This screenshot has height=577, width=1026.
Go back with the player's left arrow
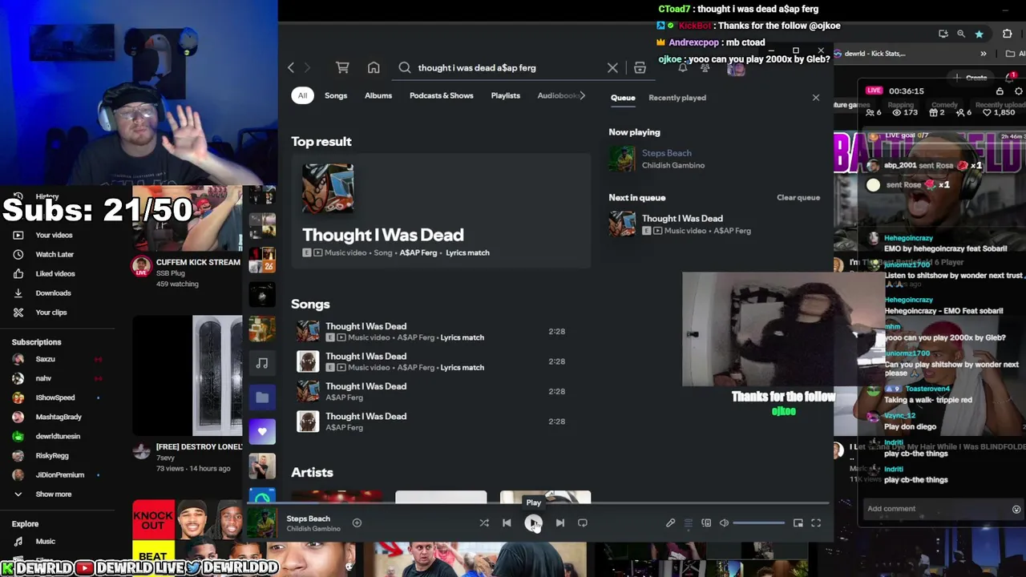click(x=291, y=68)
